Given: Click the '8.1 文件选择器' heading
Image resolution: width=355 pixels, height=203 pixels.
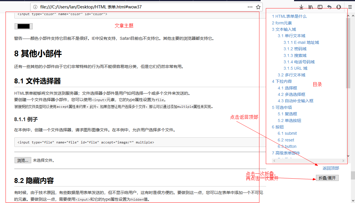Looking at the screenshot, I should coord(37,81).
